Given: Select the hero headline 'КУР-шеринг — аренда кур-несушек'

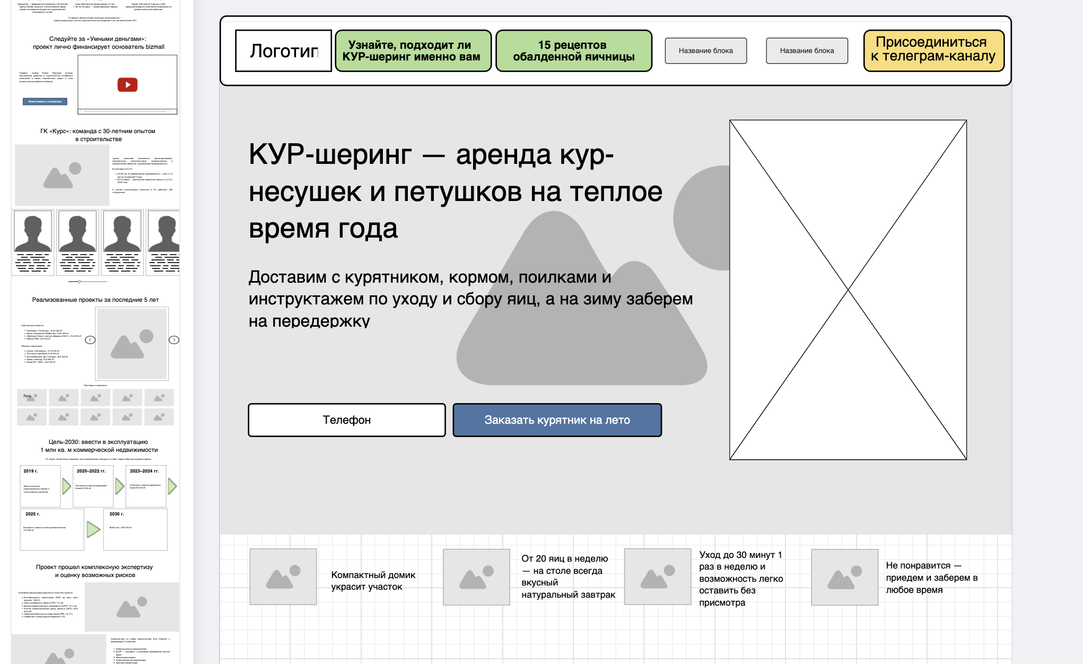Looking at the screenshot, I should tap(455, 191).
